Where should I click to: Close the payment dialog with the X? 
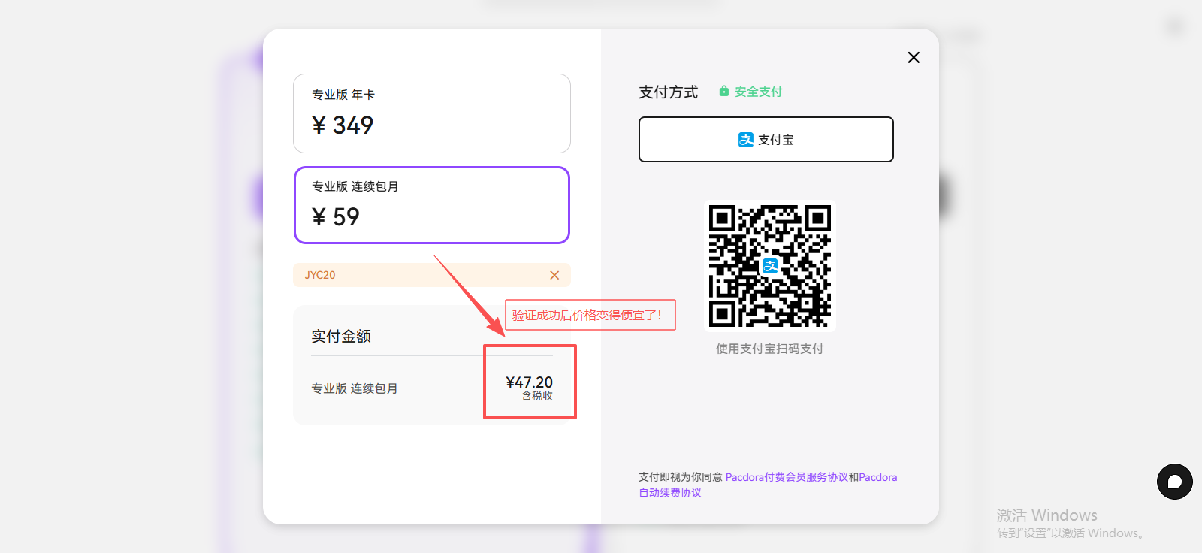914,58
